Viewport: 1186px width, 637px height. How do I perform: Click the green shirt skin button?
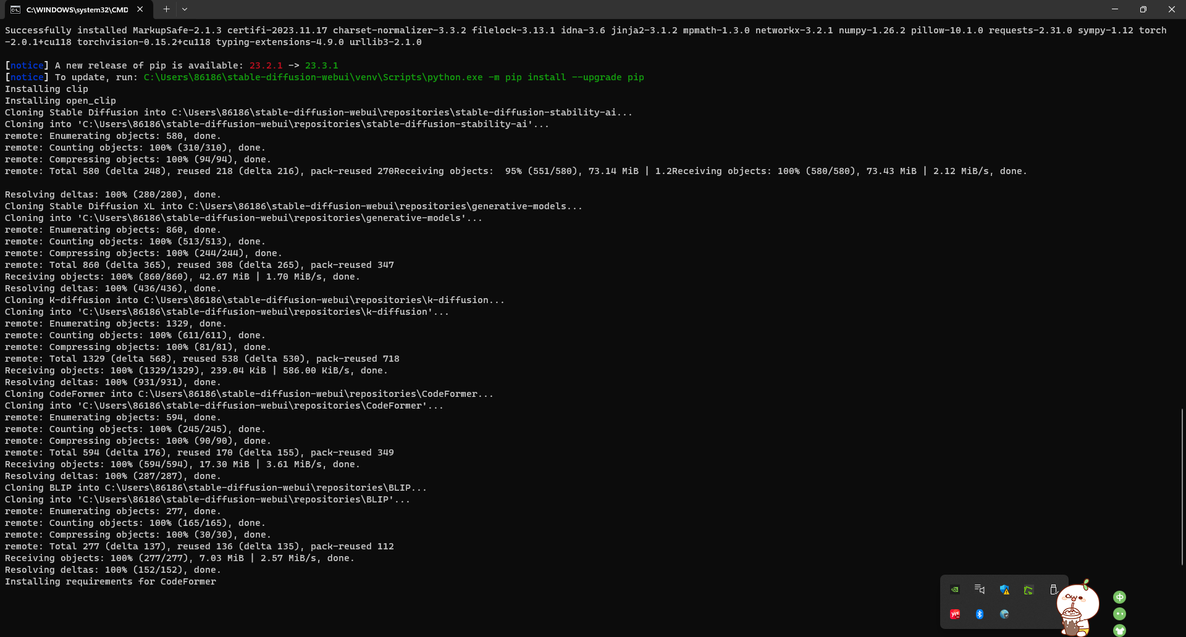[x=1119, y=631]
